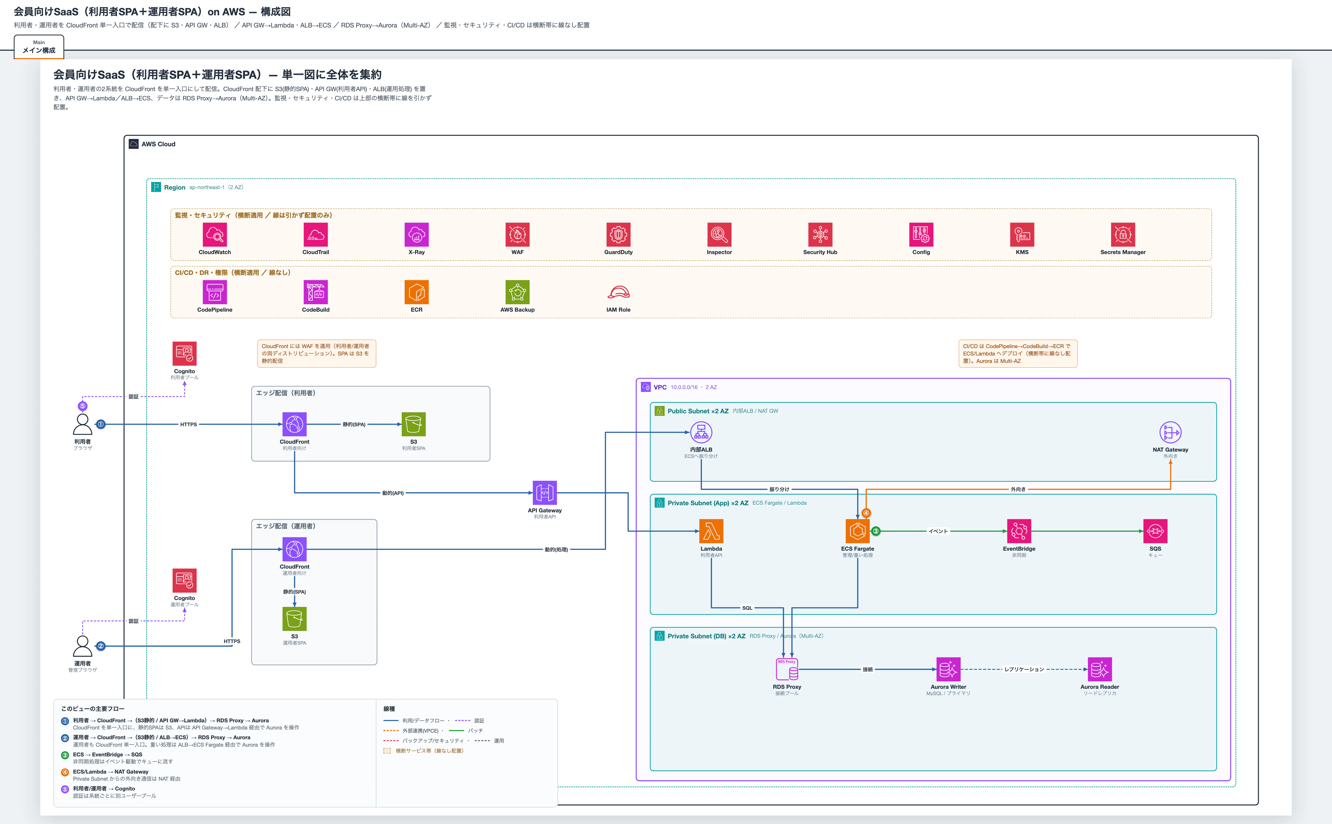Screen dimensions: 1332x824
Task: Select the RDS Proxy icon
Action: click(x=787, y=669)
